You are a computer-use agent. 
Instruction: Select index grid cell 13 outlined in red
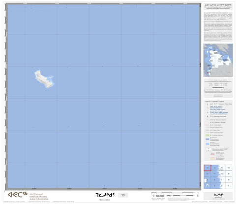pos(207,168)
